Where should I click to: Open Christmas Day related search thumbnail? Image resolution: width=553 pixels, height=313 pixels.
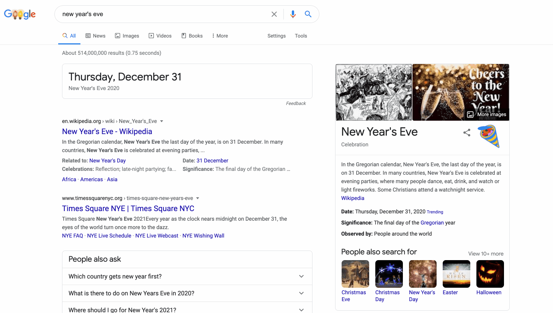point(389,274)
